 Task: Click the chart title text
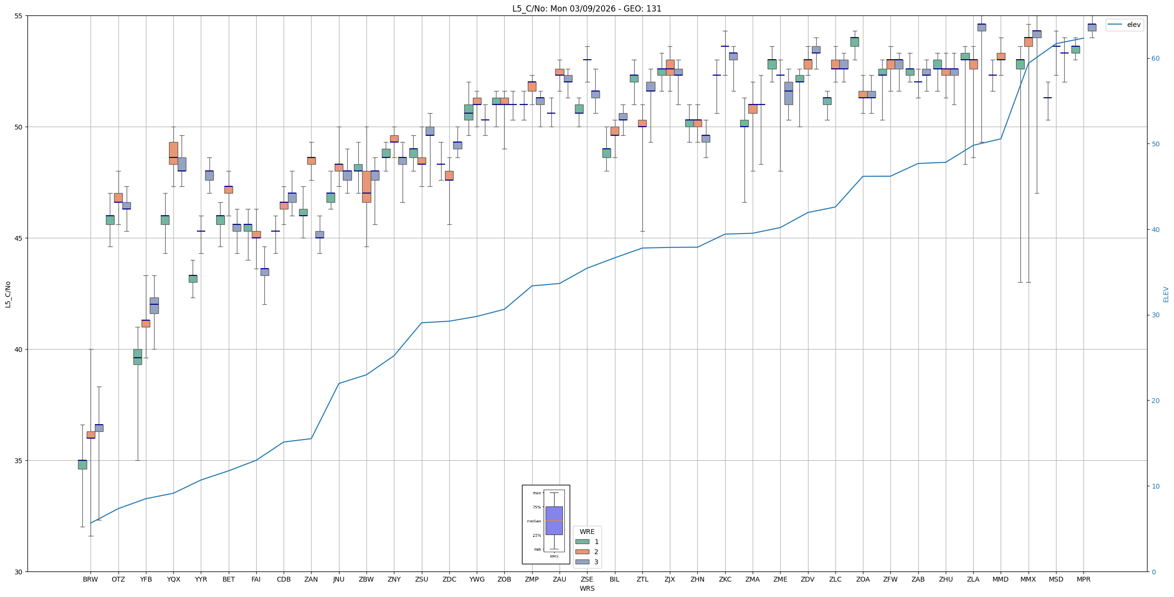(x=587, y=9)
